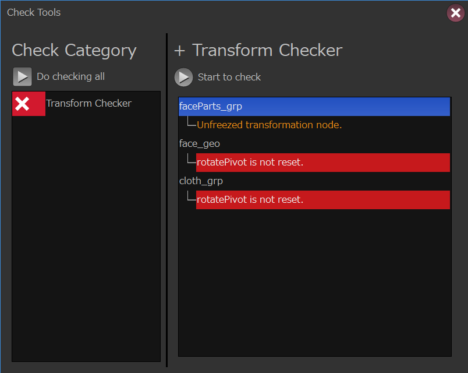
Task: Expand the plus sign before Transform Checker heading
Action: point(179,51)
